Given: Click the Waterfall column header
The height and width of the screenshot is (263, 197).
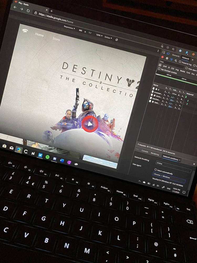Looking at the screenshot, I should pos(190,94).
